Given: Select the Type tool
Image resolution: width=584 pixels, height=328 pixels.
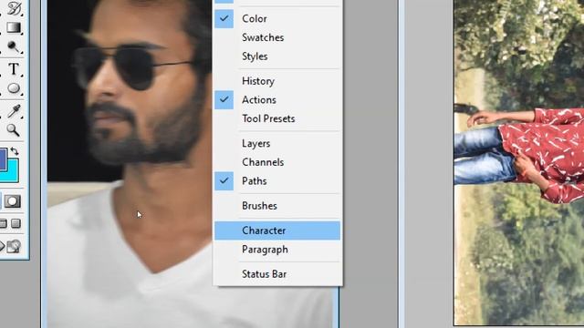Looking at the screenshot, I should (14, 69).
